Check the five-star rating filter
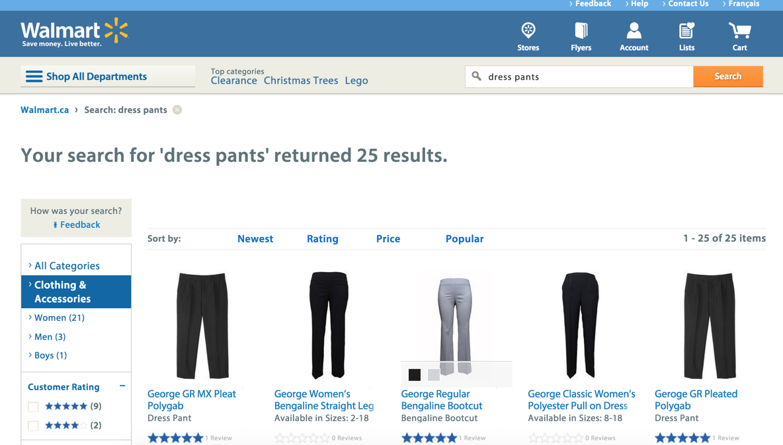This screenshot has width=783, height=445. [x=33, y=407]
